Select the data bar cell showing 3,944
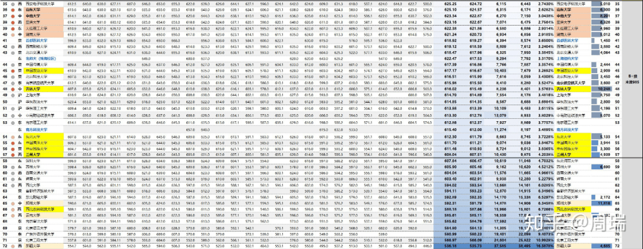Image resolution: width=643 pixels, height=249 pixels. click(x=602, y=143)
